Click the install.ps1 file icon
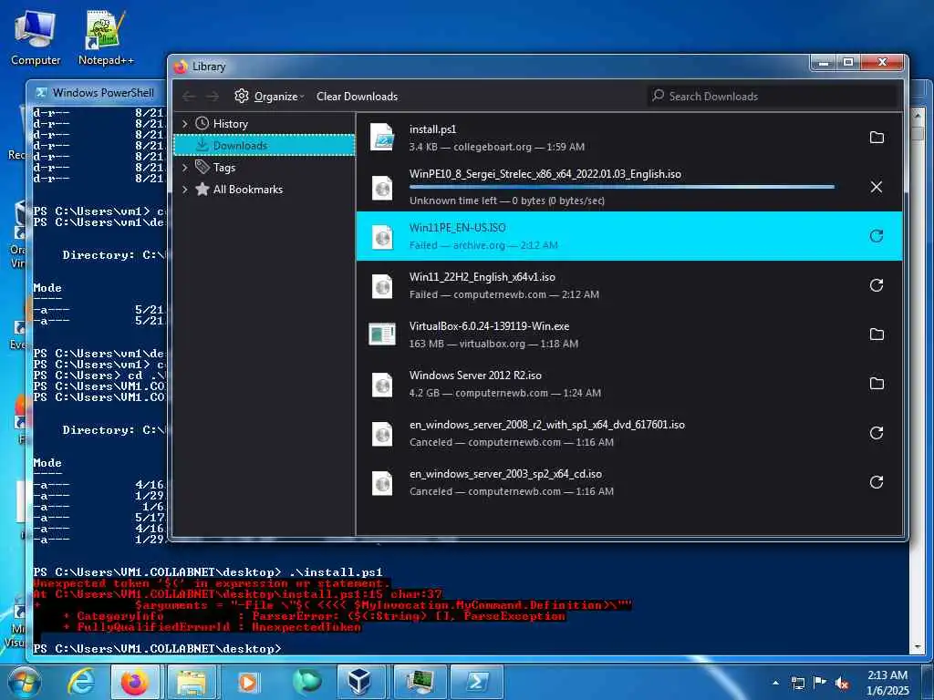934x700 pixels. [382, 138]
